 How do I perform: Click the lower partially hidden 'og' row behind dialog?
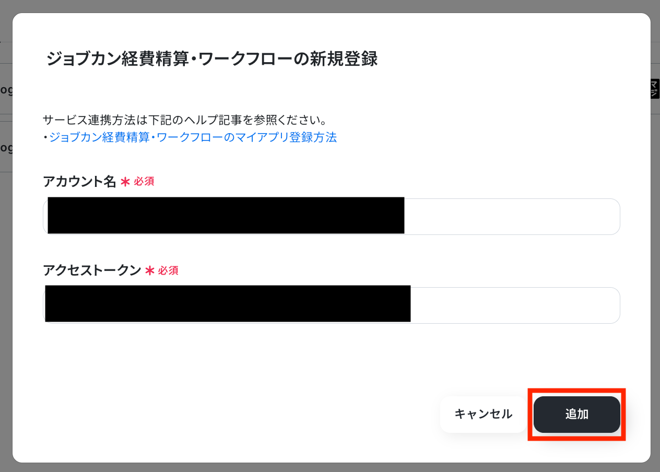click(x=6, y=147)
